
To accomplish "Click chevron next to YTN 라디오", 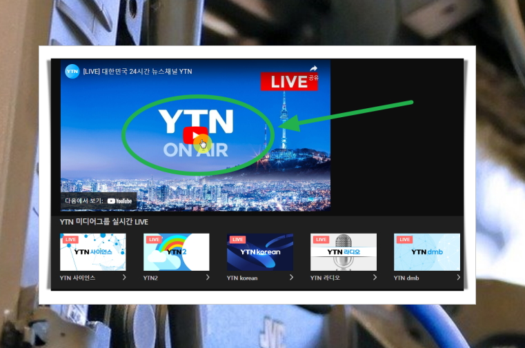I will (375, 278).
